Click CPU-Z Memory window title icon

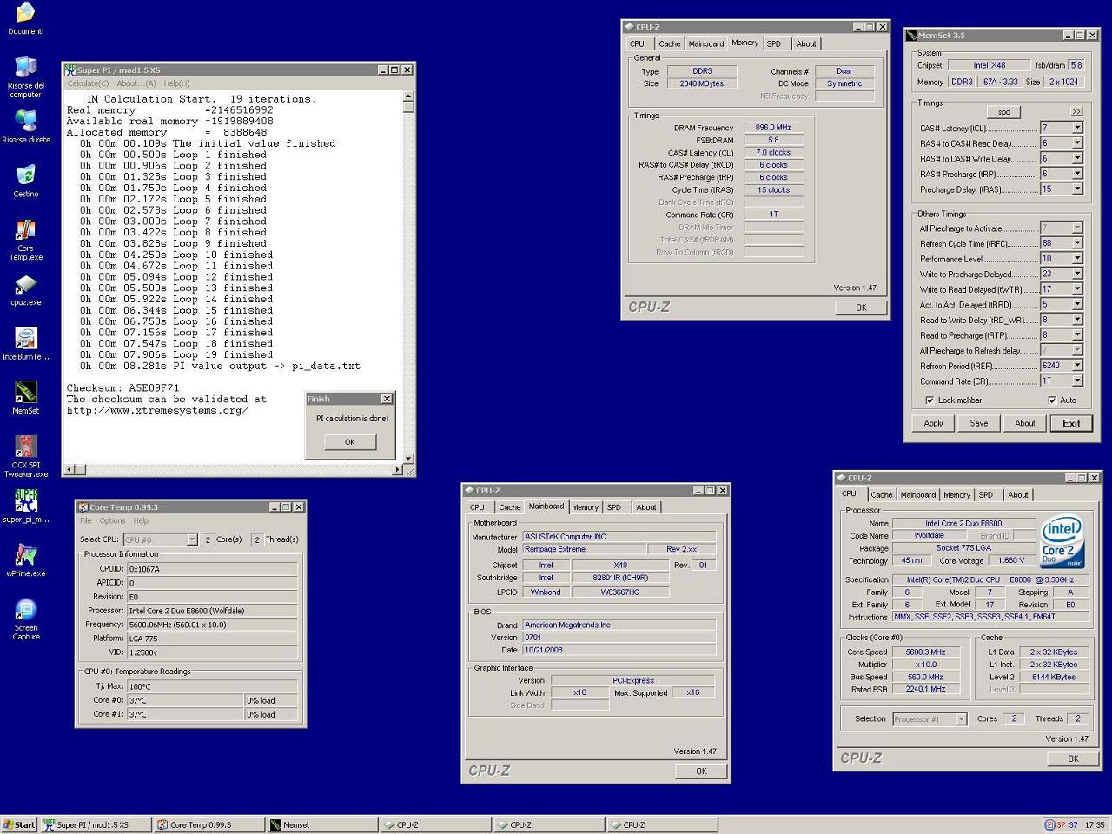pos(629,27)
